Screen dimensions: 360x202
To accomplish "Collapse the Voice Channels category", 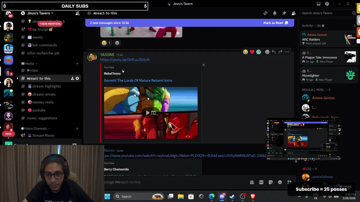I will point(35,128).
